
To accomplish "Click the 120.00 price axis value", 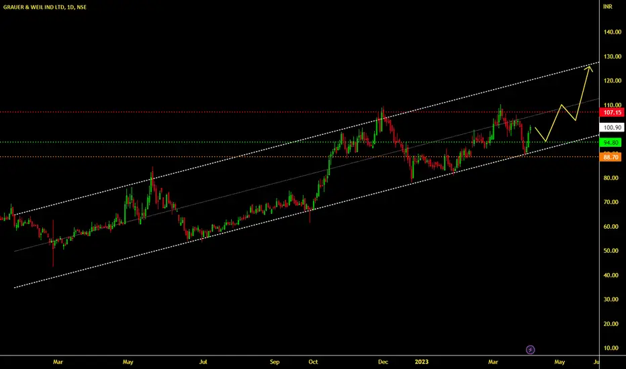I will pos(613,81).
